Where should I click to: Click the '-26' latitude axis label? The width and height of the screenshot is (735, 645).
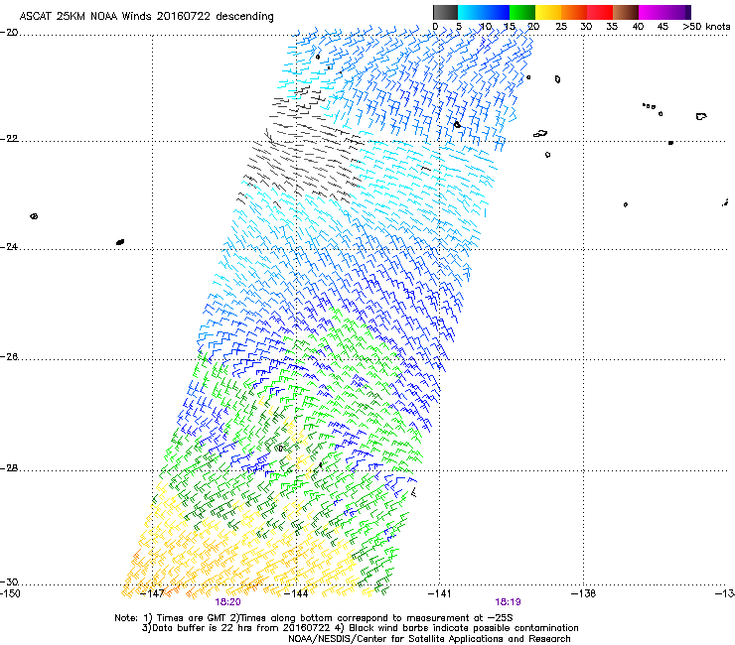(x=9, y=357)
